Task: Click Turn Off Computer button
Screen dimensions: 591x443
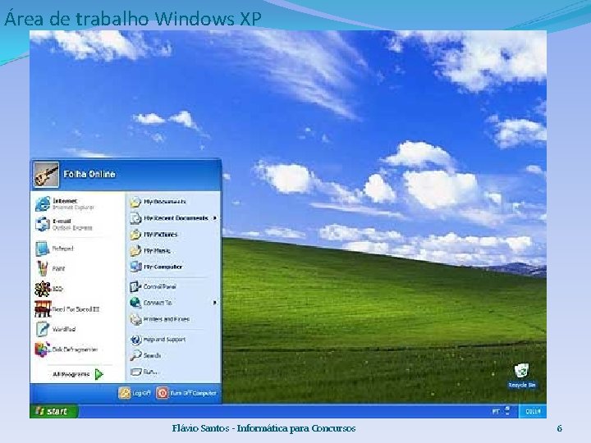Action: [x=186, y=393]
